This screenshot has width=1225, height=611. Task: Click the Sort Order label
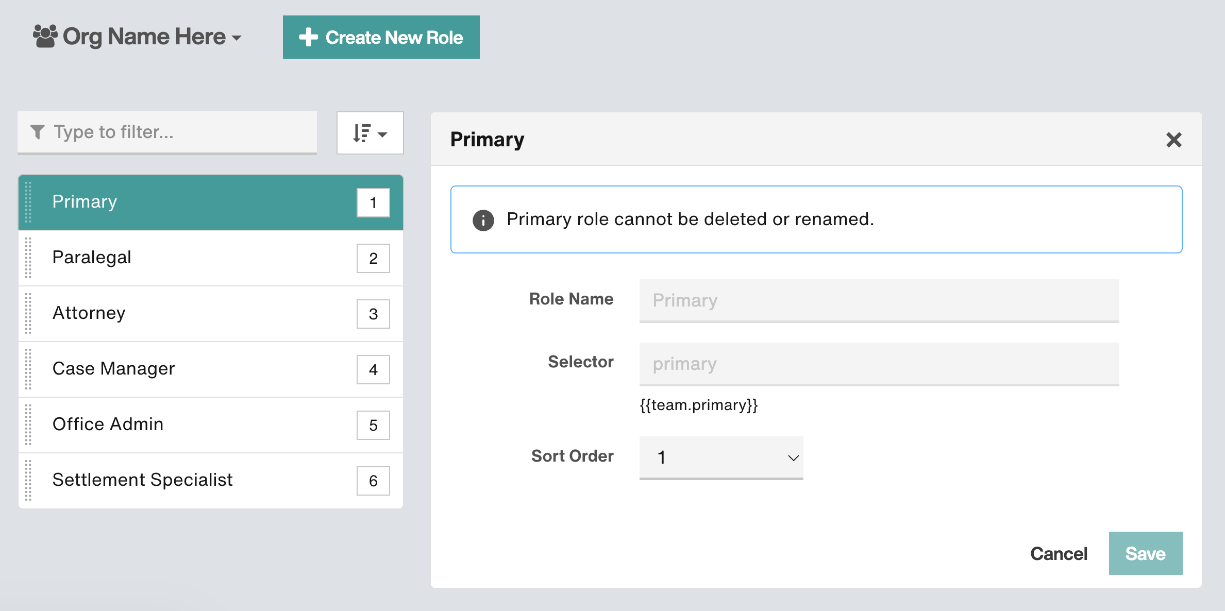click(572, 456)
